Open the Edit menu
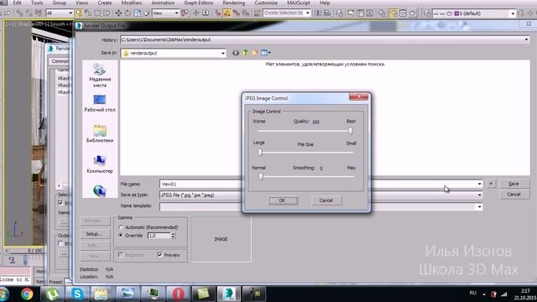Screen dimensions: 537x302 click(17, 3)
